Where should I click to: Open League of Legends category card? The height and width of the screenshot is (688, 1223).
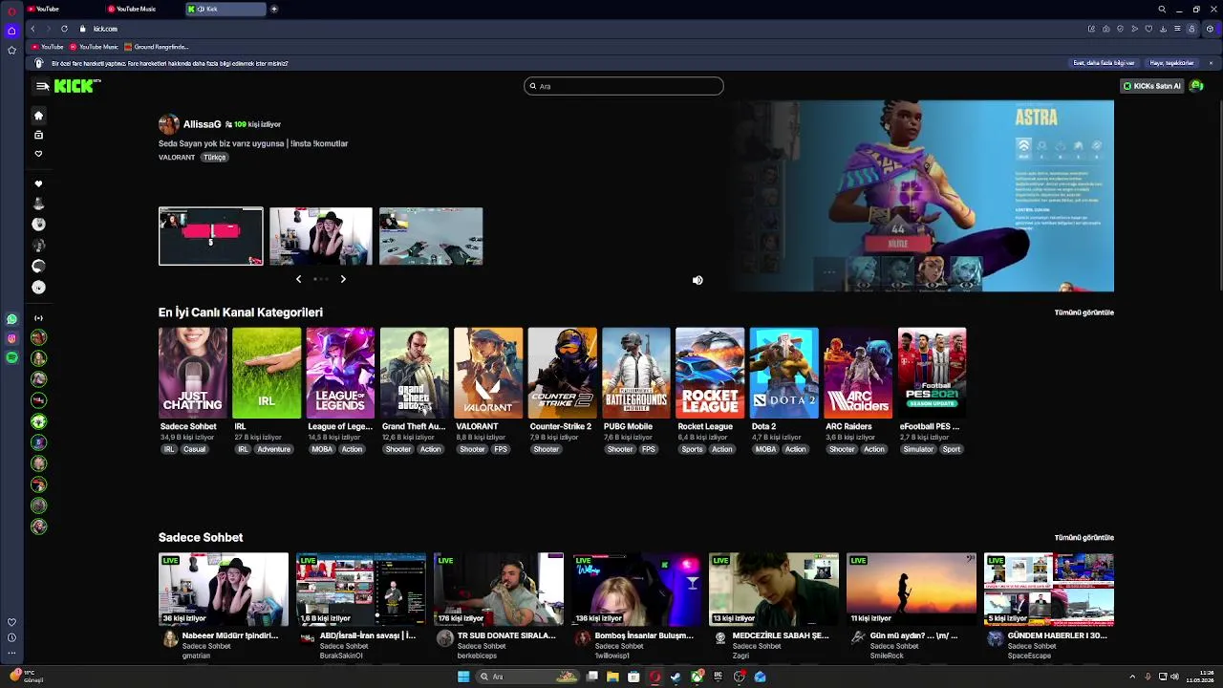(x=340, y=373)
